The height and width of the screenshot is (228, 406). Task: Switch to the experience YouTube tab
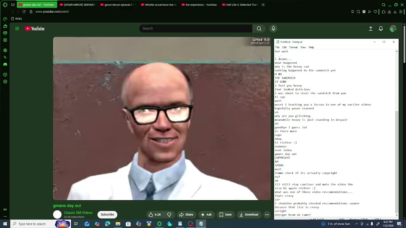(x=199, y=5)
